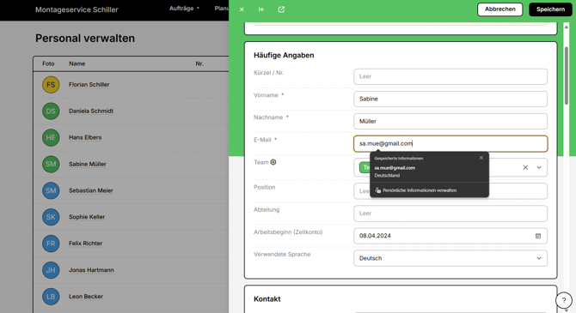Viewport: 576px width, 313px height.
Task: Click the Team settings gear icon
Action: [x=273, y=162]
